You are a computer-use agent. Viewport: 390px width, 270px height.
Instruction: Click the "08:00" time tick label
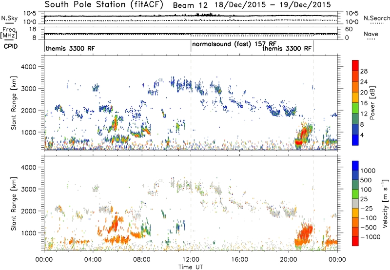click(x=142, y=259)
